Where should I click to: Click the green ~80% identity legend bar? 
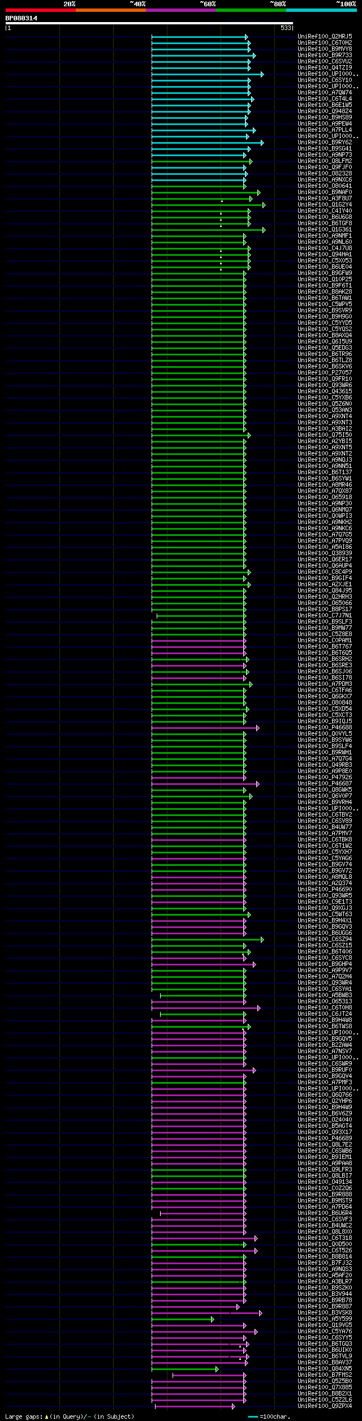tap(251, 10)
